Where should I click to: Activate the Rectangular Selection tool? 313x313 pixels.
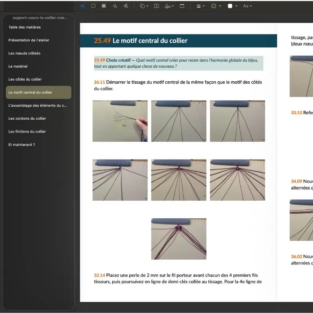pyautogui.click(x=94, y=6)
